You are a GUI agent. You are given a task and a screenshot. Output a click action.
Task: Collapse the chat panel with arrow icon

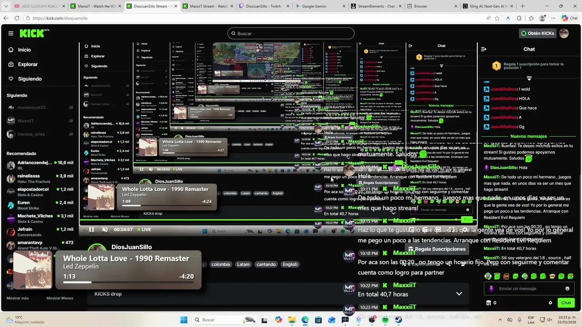483,49
